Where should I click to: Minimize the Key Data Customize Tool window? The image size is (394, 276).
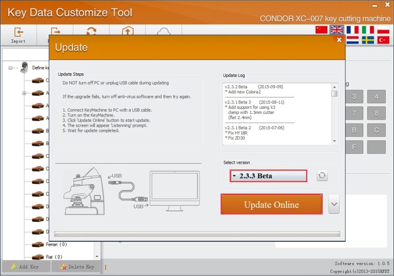point(375,5)
